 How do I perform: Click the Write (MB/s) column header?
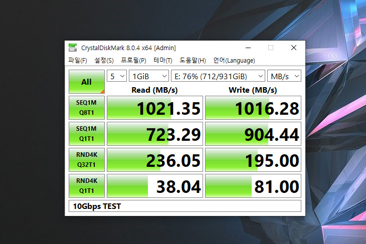pos(253,90)
